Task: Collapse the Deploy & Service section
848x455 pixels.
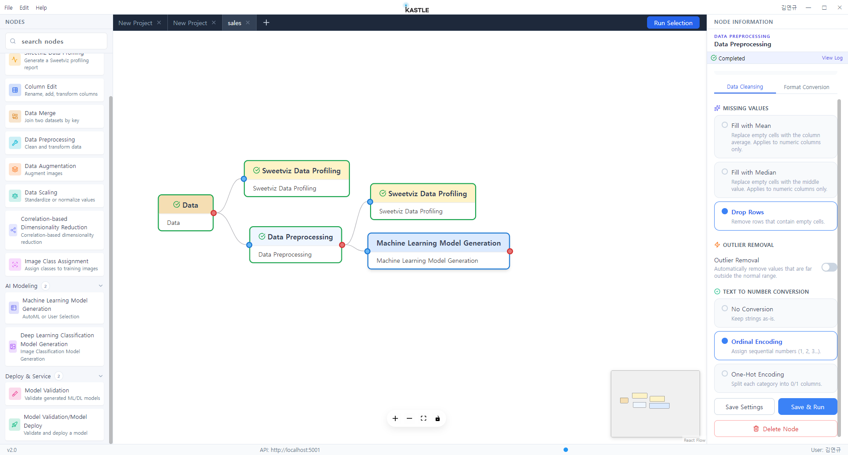Action: pos(101,376)
